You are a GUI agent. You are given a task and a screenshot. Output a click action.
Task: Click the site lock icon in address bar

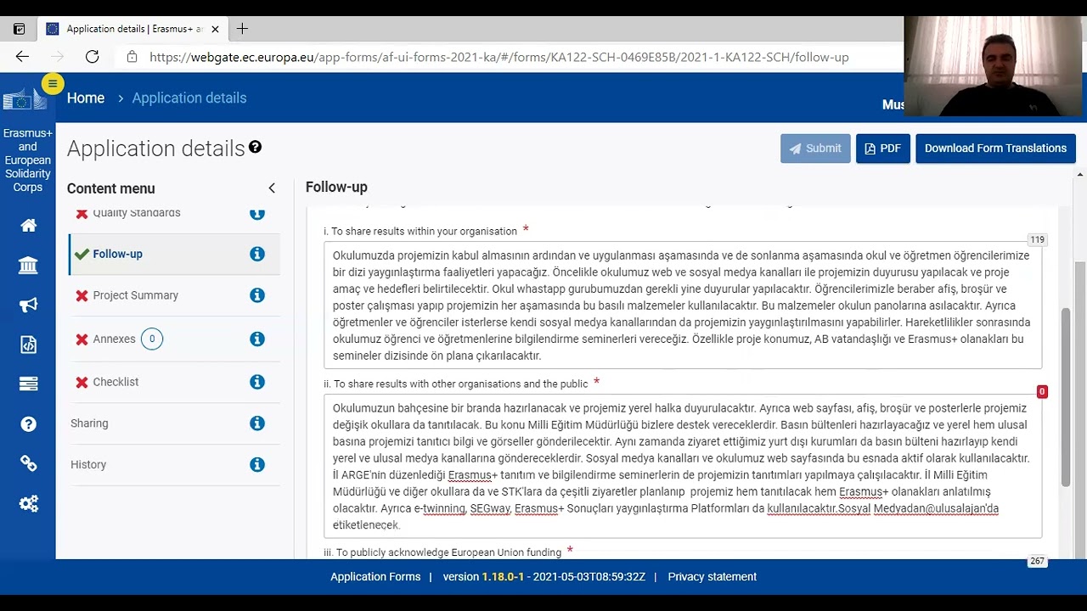[x=132, y=57]
